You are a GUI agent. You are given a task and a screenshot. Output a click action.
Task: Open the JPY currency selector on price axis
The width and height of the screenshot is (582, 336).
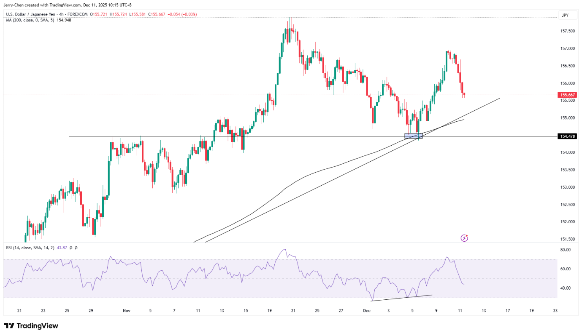coord(566,15)
